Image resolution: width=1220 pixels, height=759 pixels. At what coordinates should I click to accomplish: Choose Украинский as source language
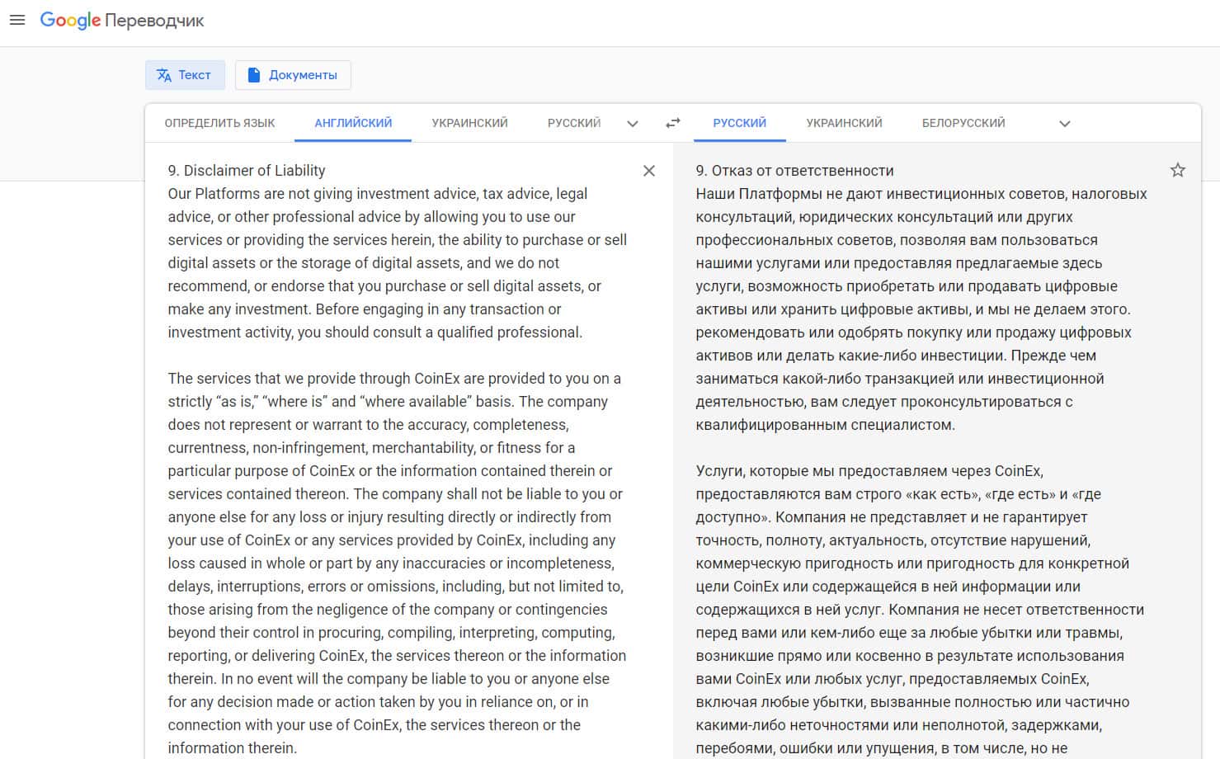tap(469, 123)
